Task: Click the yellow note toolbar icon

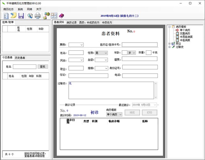Action: click(13, 16)
